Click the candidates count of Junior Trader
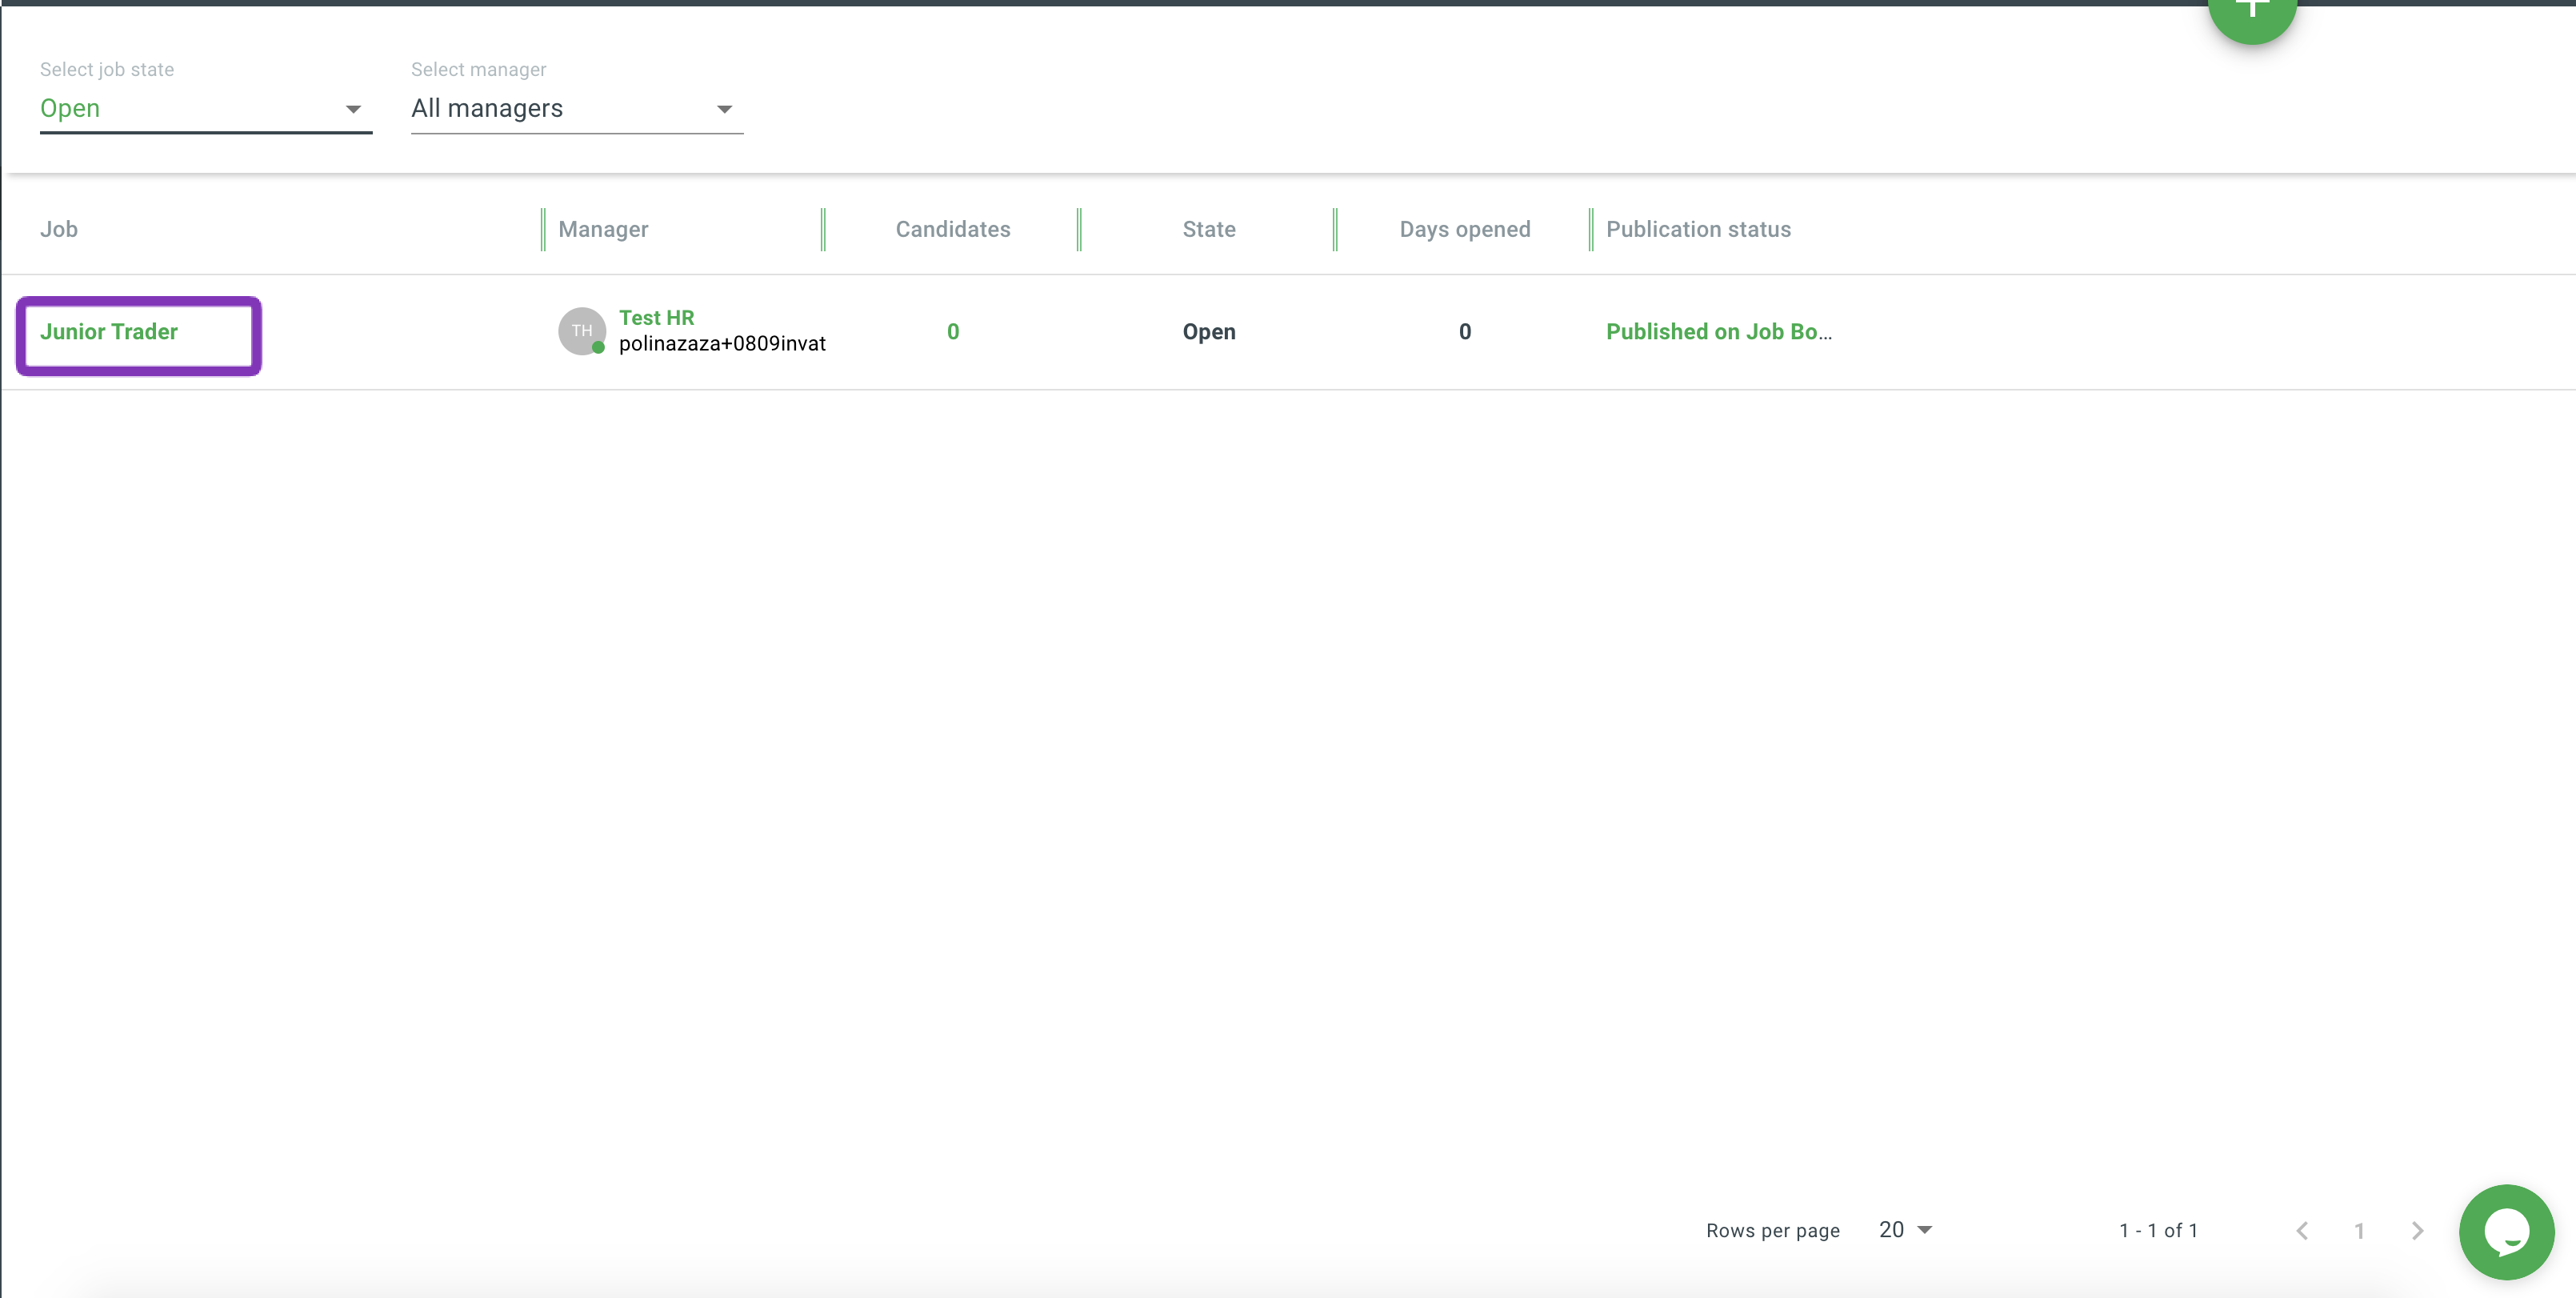The width and height of the screenshot is (2576, 1298). [x=952, y=332]
